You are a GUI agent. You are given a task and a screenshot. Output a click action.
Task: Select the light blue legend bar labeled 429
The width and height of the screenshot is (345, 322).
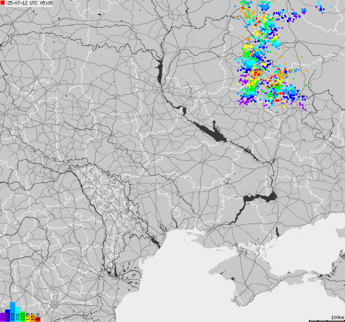[x=13, y=312]
